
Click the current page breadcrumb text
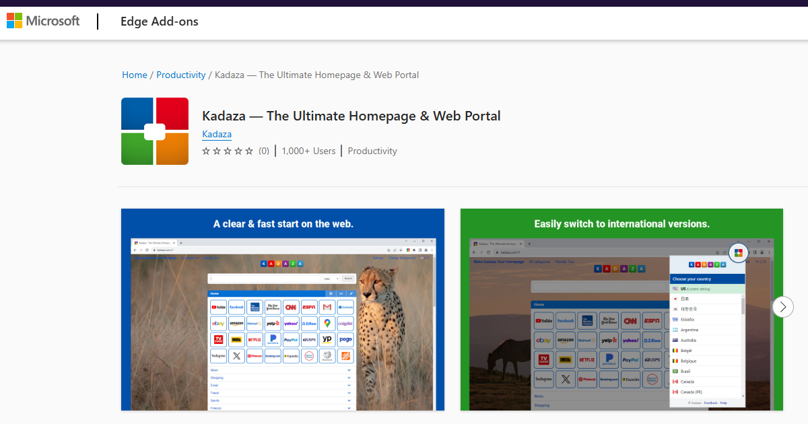click(x=316, y=75)
